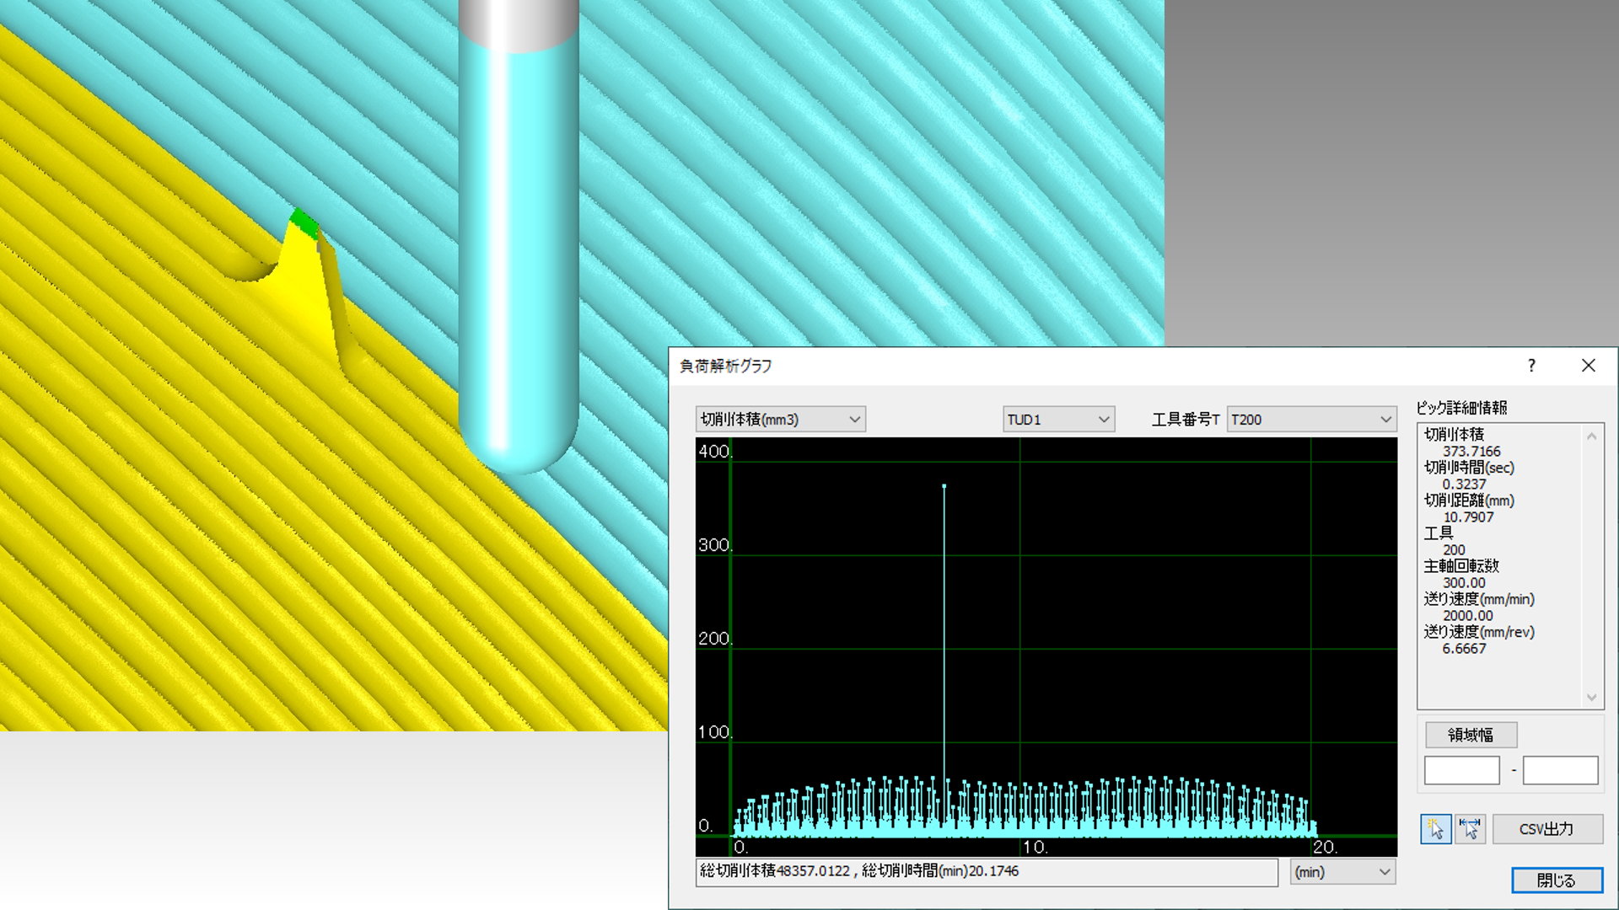Open the (min) time unit dropdown
This screenshot has height=910, width=1619.
(x=1342, y=872)
